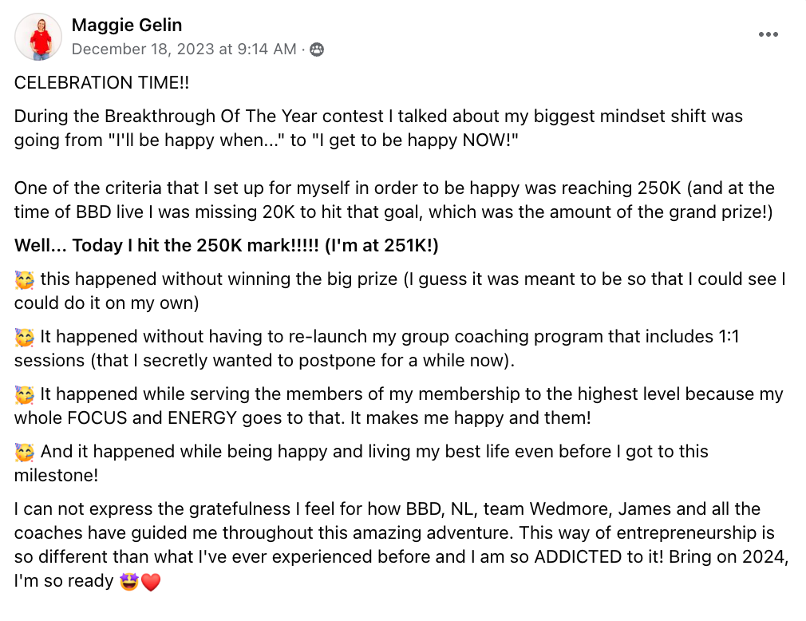The image size is (806, 621).
Task: Click the red heart emoji at the post's end
Action: pyautogui.click(x=151, y=582)
